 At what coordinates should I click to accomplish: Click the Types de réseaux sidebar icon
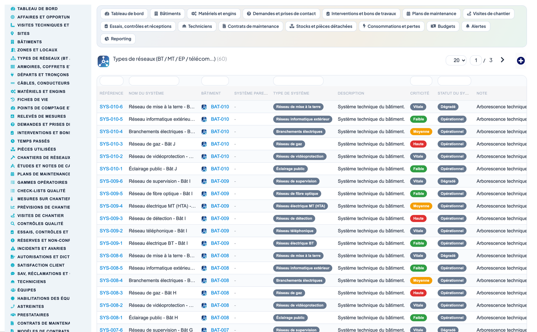13,58
